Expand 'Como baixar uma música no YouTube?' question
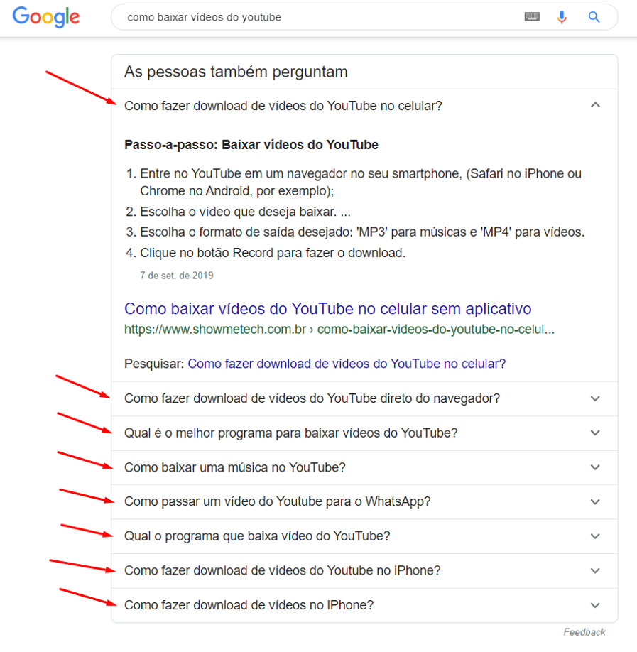 364,467
